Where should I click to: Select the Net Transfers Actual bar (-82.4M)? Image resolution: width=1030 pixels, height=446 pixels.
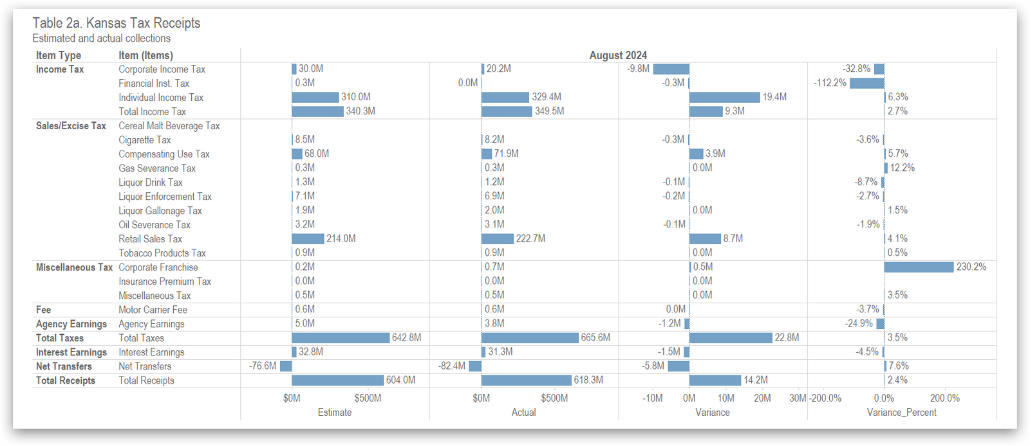[x=475, y=366]
